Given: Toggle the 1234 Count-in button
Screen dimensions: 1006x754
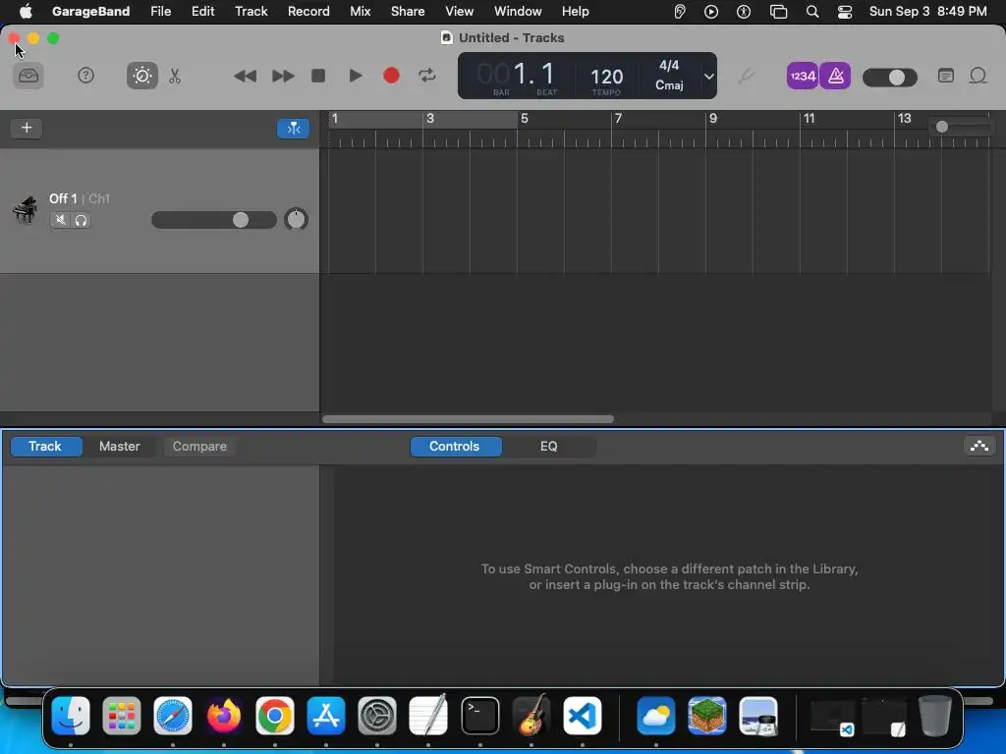Looking at the screenshot, I should 802,77.
